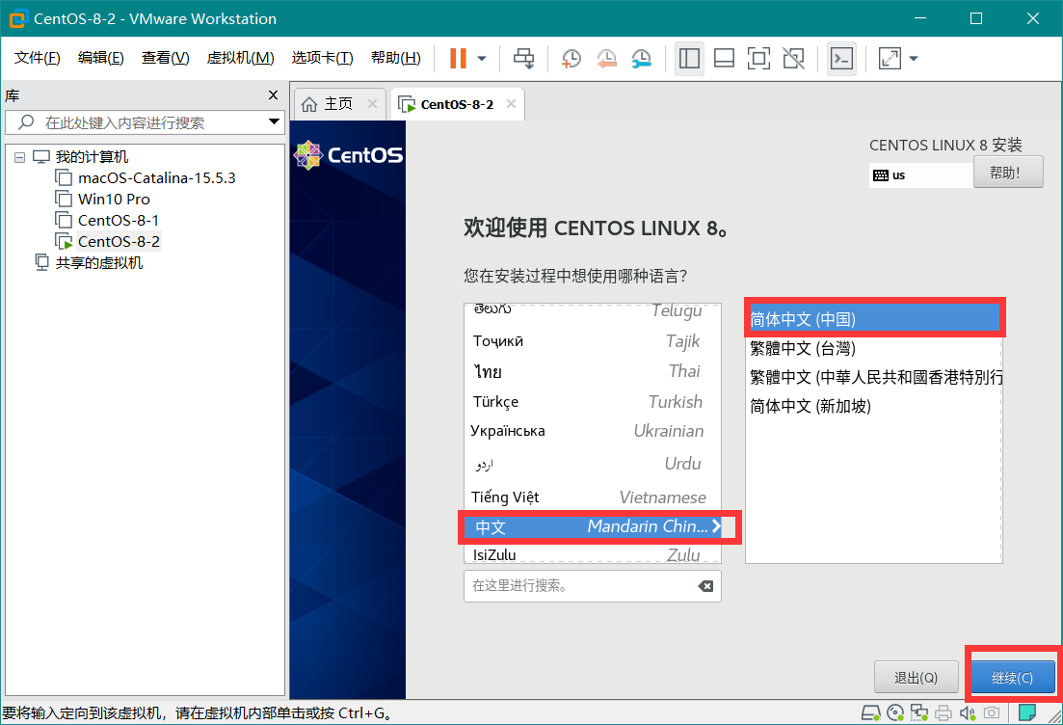The height and width of the screenshot is (725, 1063).
Task: Click the language search input field
Action: coord(578,586)
